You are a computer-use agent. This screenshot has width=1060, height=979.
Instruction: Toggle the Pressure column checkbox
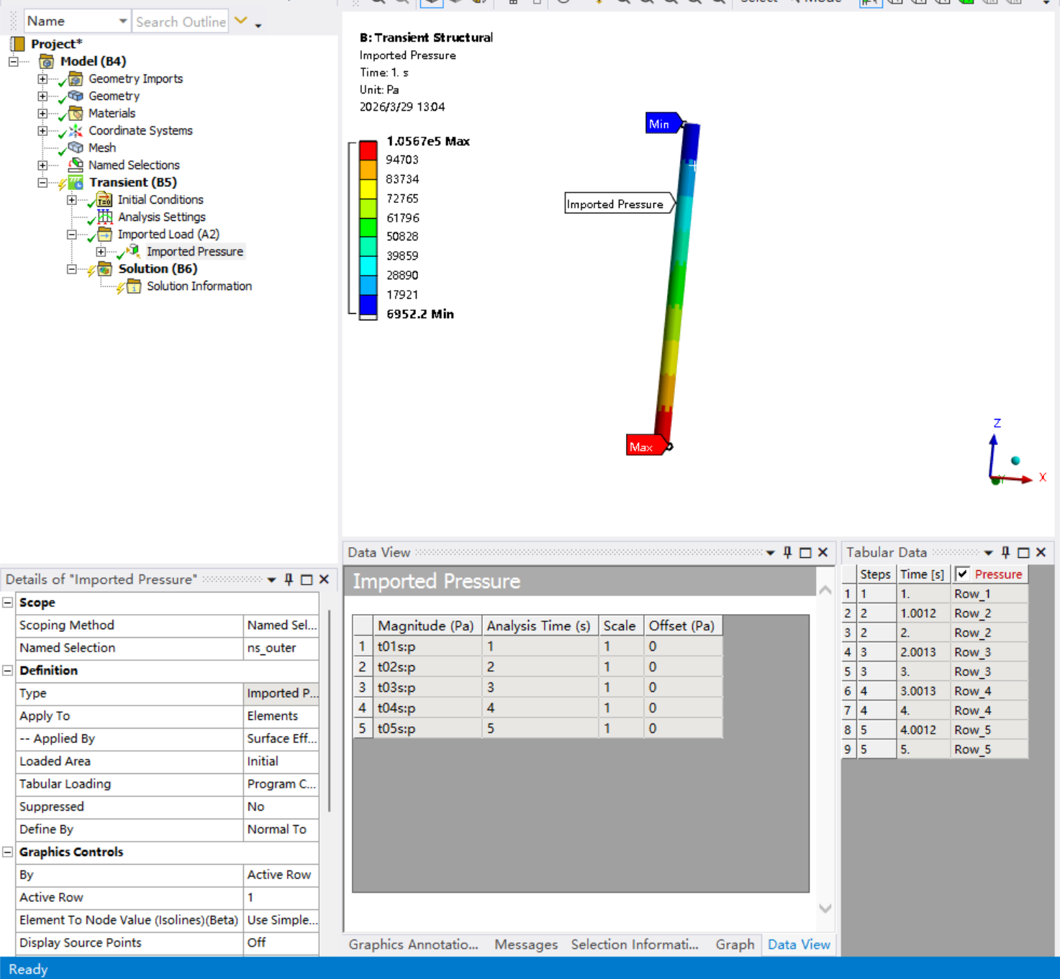(962, 574)
